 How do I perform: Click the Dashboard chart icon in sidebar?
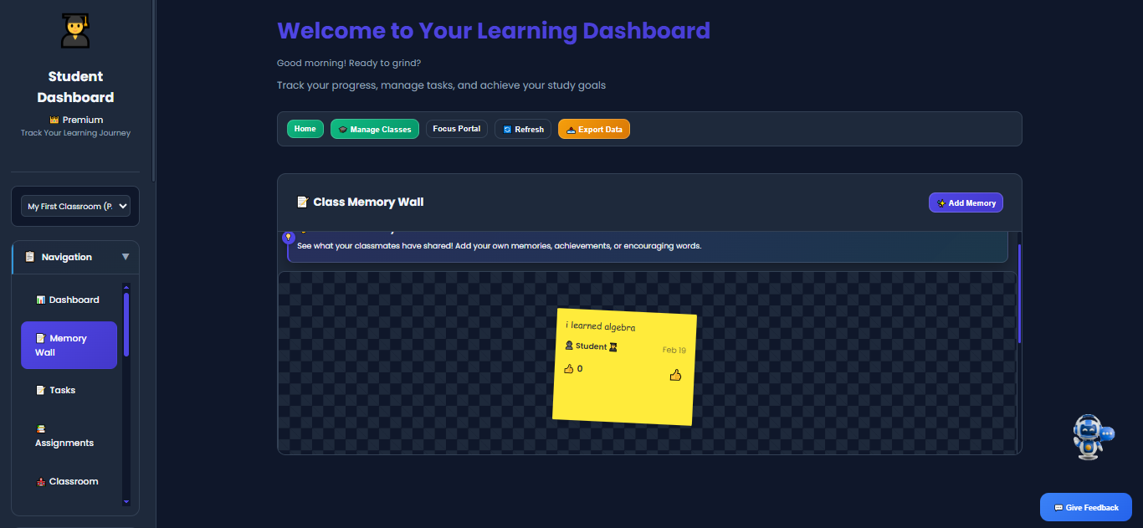coord(40,300)
